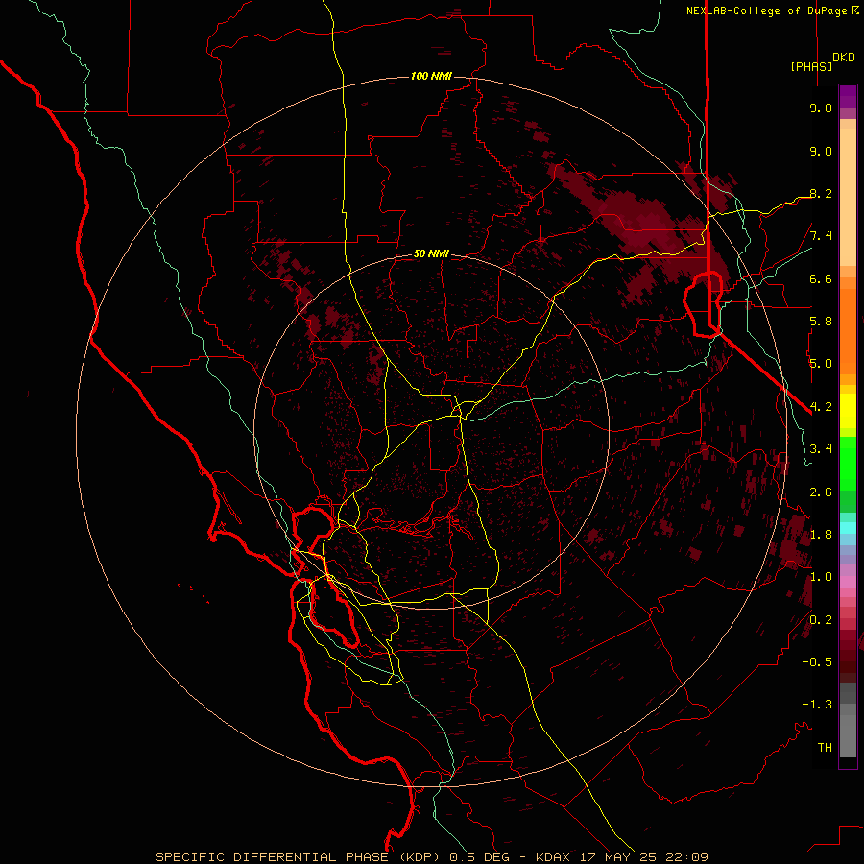Screen dimensions: 864x864
Task: Click the [PHAS] legend unit label
Action: click(811, 66)
